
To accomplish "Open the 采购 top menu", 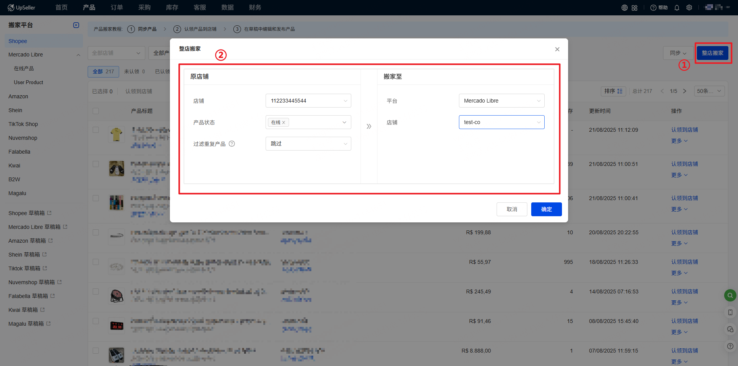I will point(145,8).
